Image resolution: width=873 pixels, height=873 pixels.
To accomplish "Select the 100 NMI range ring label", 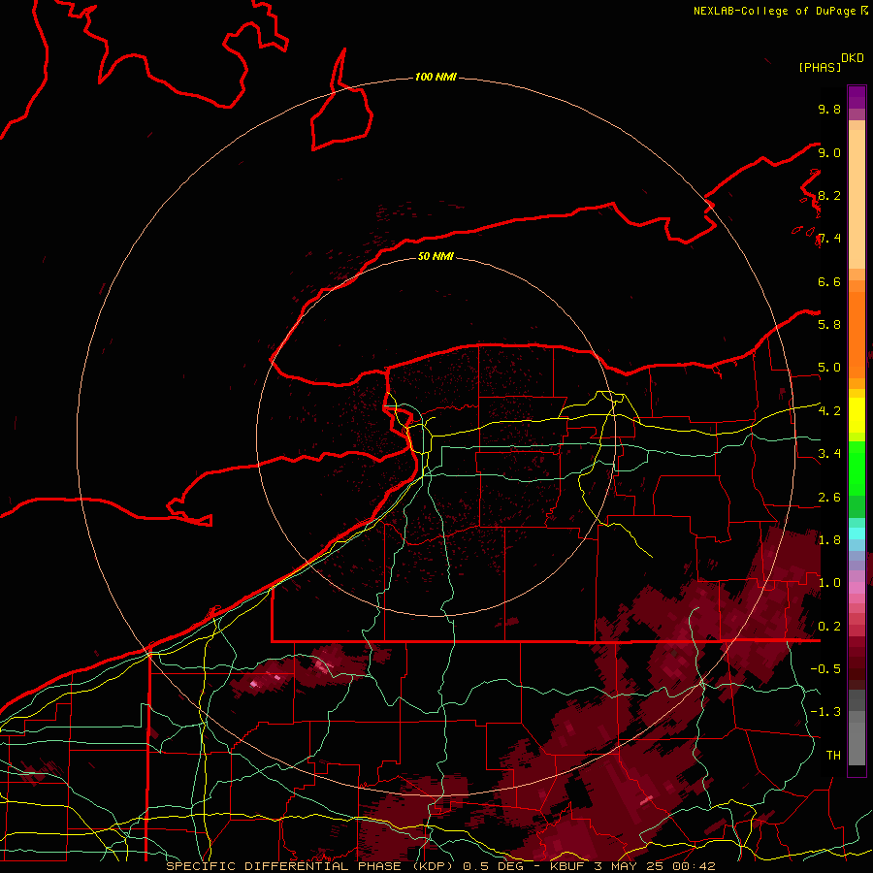I will coord(436,77).
